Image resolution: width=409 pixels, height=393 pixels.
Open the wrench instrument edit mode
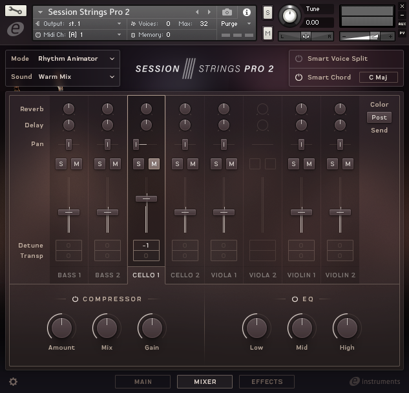click(16, 11)
